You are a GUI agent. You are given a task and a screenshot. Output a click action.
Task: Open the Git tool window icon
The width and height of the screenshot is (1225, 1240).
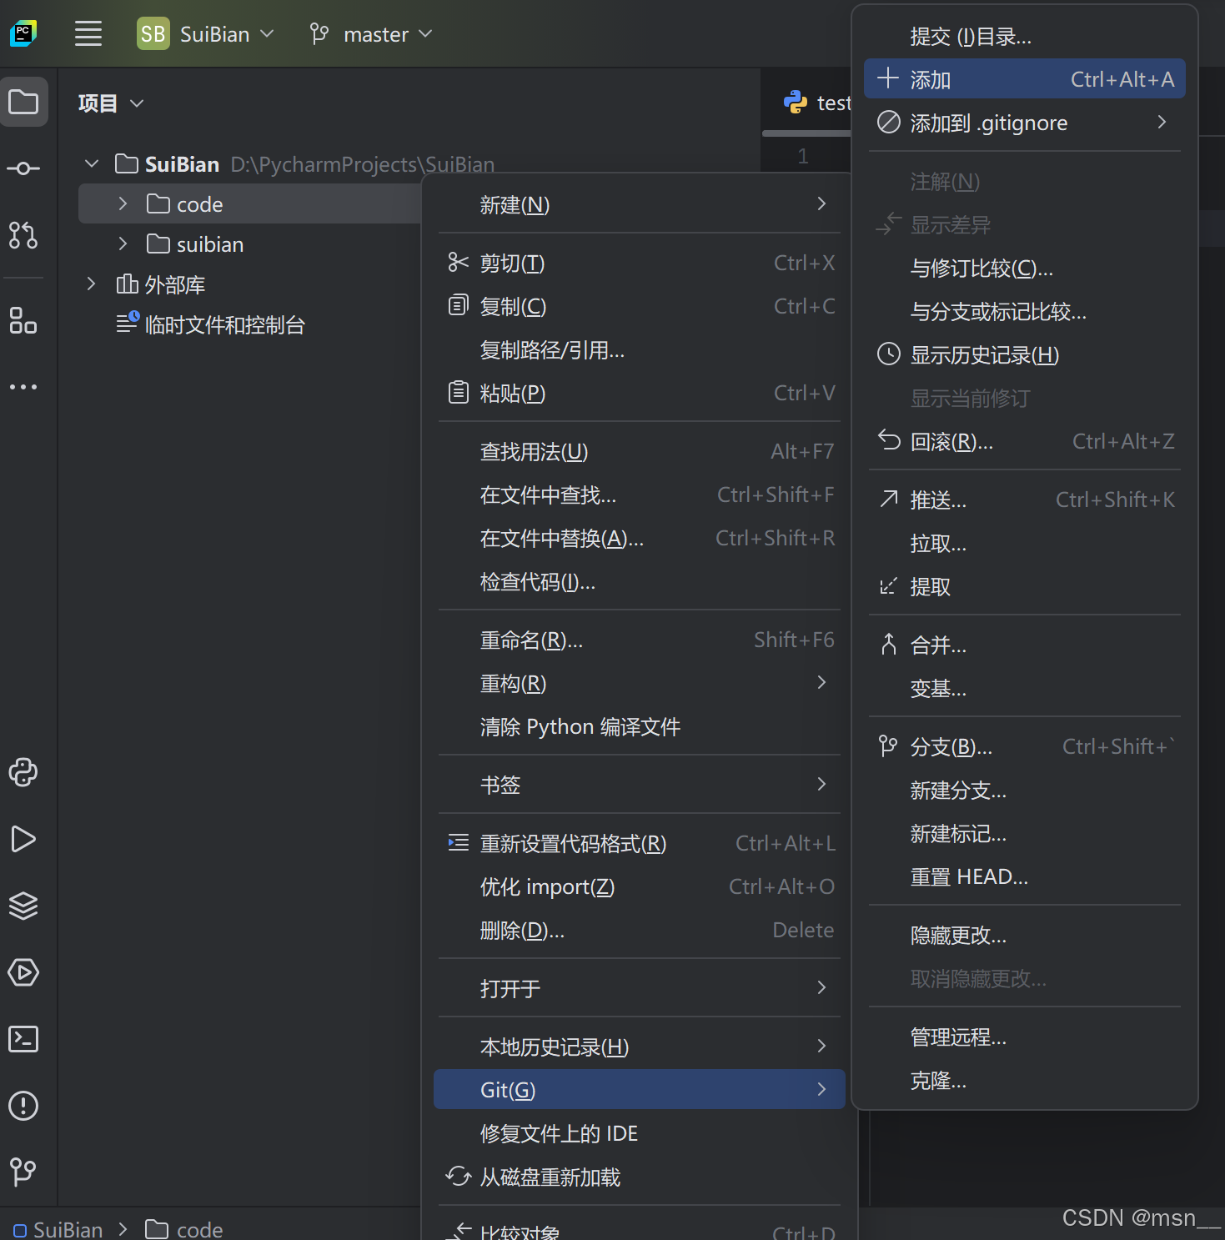23,1171
